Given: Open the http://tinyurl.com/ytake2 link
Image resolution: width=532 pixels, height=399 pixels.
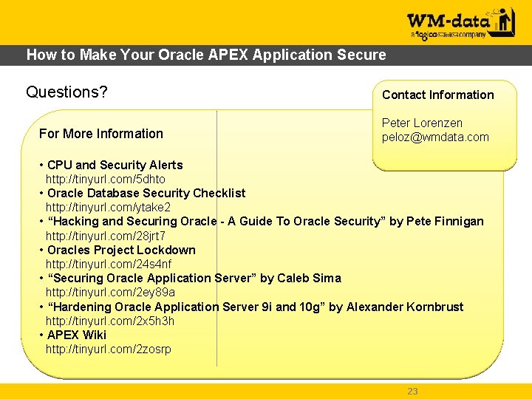Looking at the screenshot, I should tap(108, 208).
